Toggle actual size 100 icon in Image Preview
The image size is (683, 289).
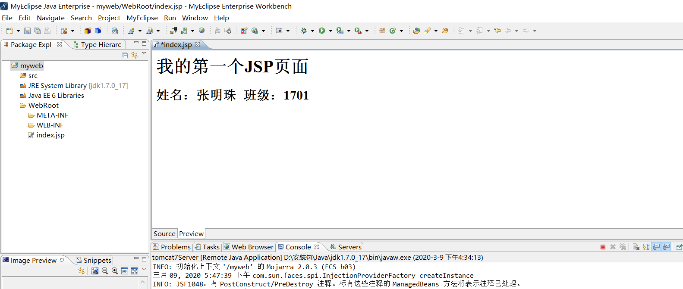click(125, 271)
